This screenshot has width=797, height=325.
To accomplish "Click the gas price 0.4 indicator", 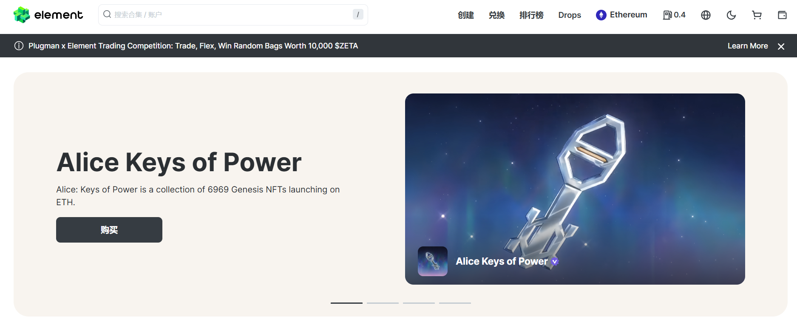I will pos(674,15).
